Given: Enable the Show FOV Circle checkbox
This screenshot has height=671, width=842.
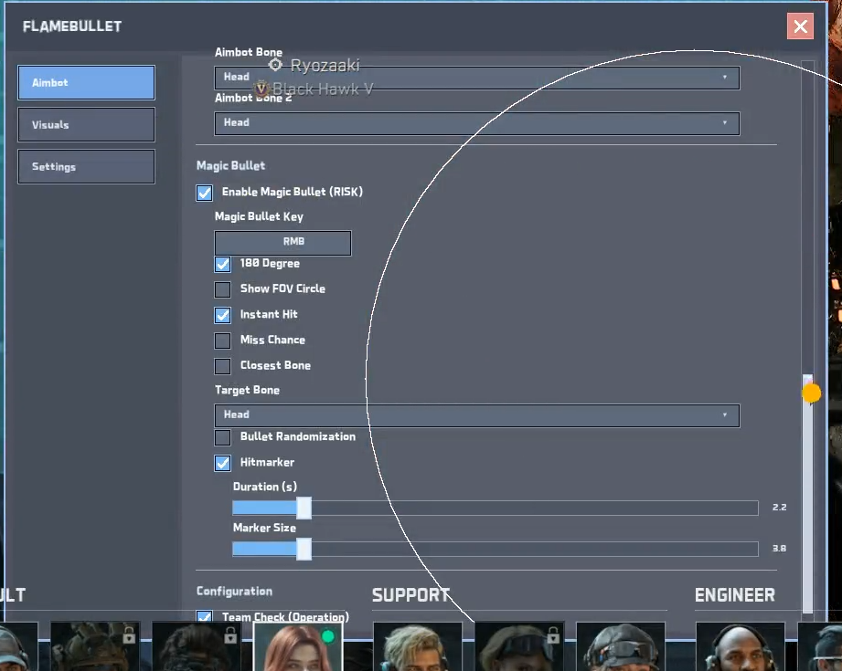Looking at the screenshot, I should (x=222, y=289).
